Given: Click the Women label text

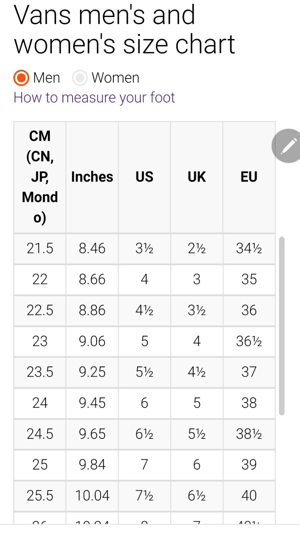Looking at the screenshot, I should 115,78.
